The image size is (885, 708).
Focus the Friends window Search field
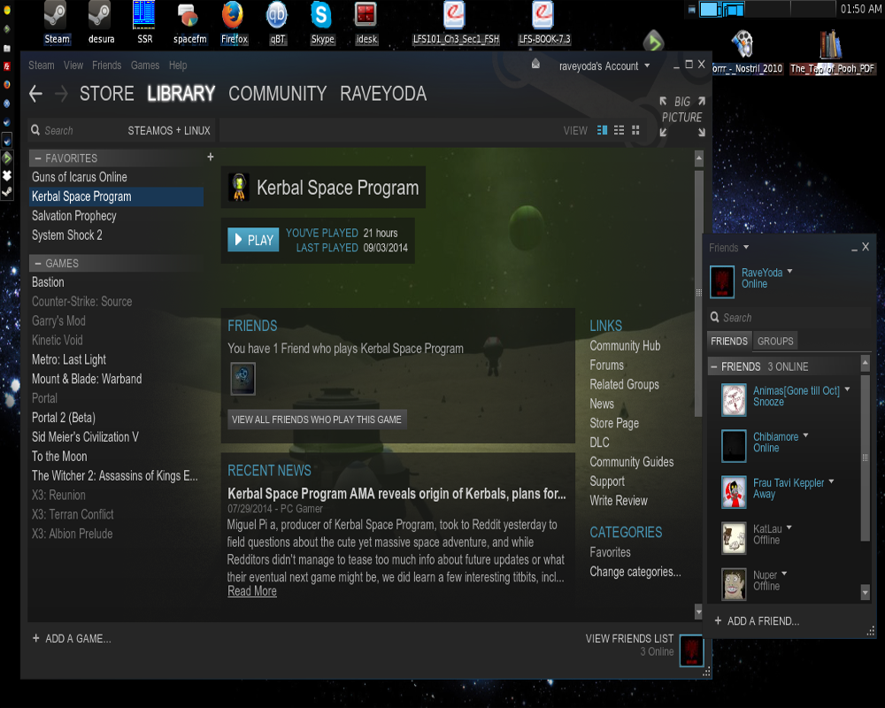(x=790, y=318)
